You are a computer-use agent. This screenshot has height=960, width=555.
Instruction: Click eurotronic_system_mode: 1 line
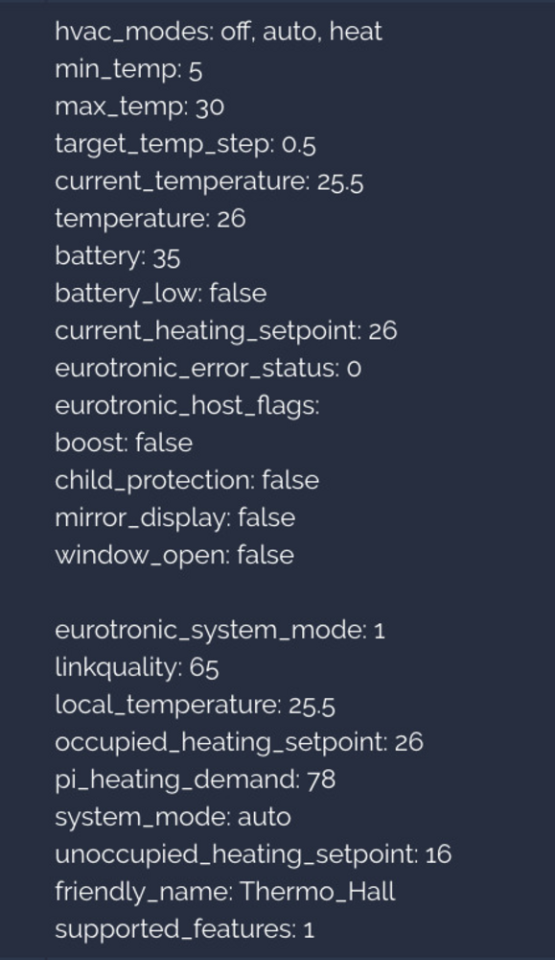tap(220, 630)
